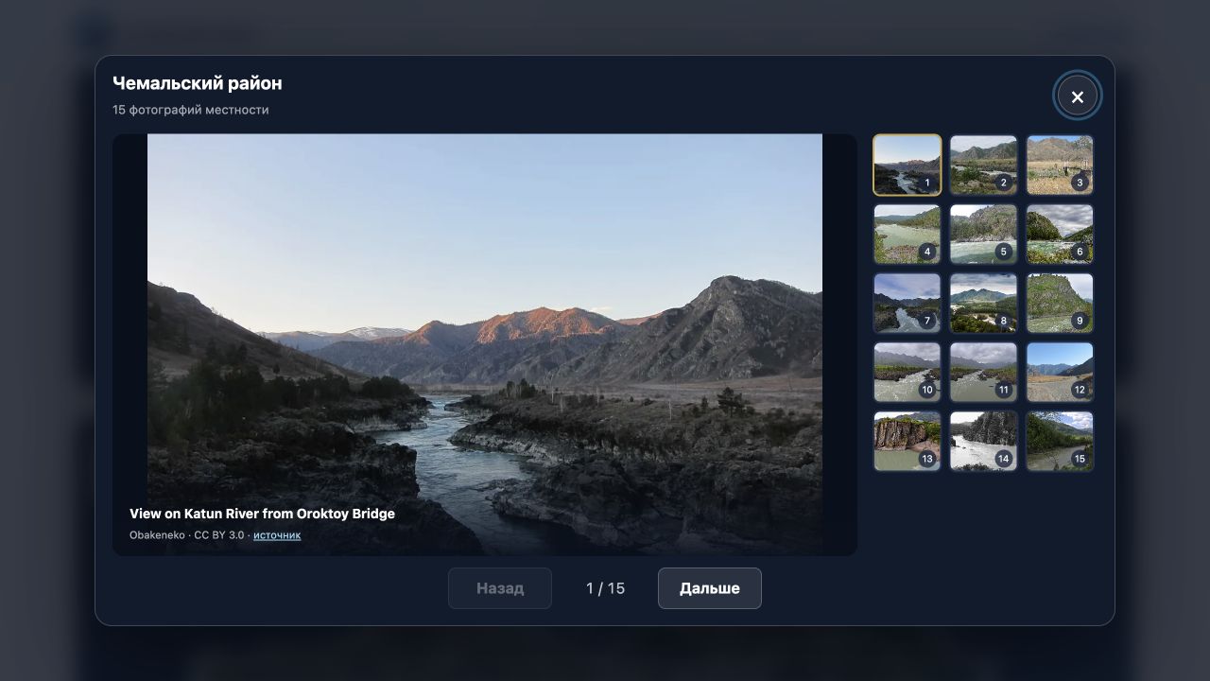The height and width of the screenshot is (681, 1210).
Task: Show photo thumbnail 10
Action: pyautogui.click(x=907, y=372)
